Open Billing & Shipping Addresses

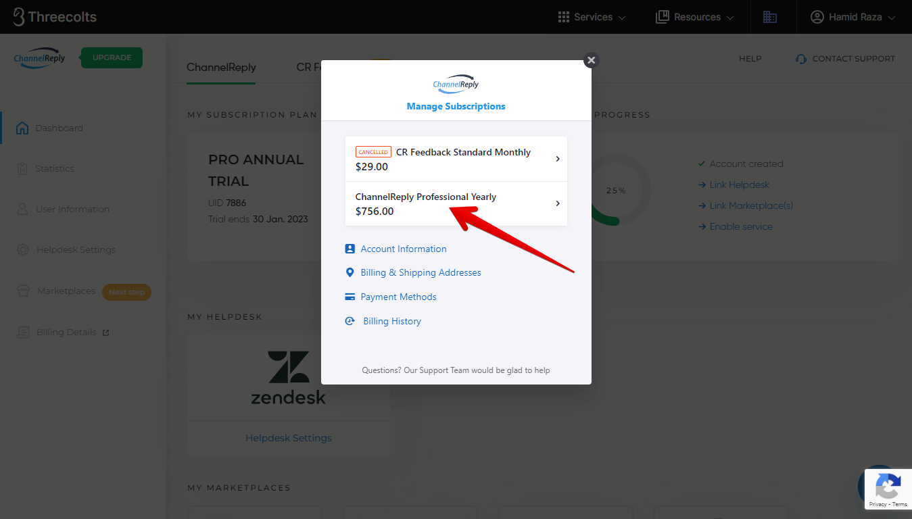[421, 272]
